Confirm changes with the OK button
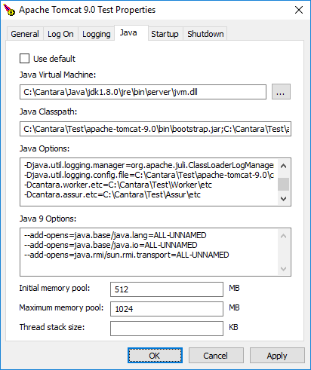 (x=155, y=356)
